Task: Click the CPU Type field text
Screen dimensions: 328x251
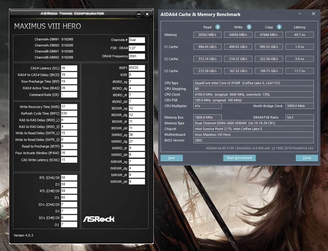Action: [x=253, y=83]
